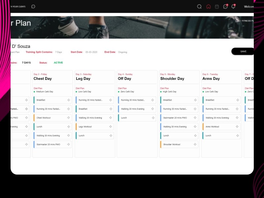Select Stairmaster 20 mins PWO in Chest Day
This screenshot has height=198, width=264.
tap(48, 145)
